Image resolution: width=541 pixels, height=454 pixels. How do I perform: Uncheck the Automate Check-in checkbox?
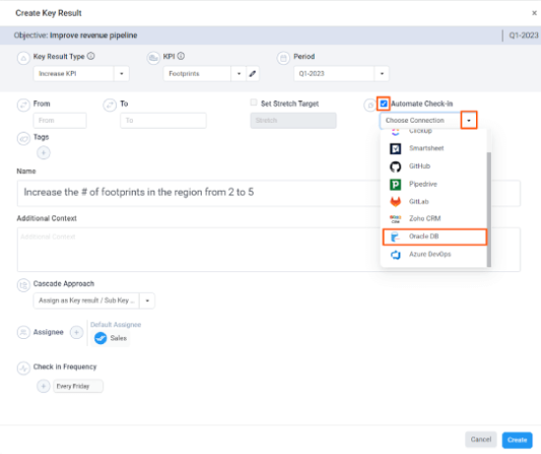[x=384, y=103]
